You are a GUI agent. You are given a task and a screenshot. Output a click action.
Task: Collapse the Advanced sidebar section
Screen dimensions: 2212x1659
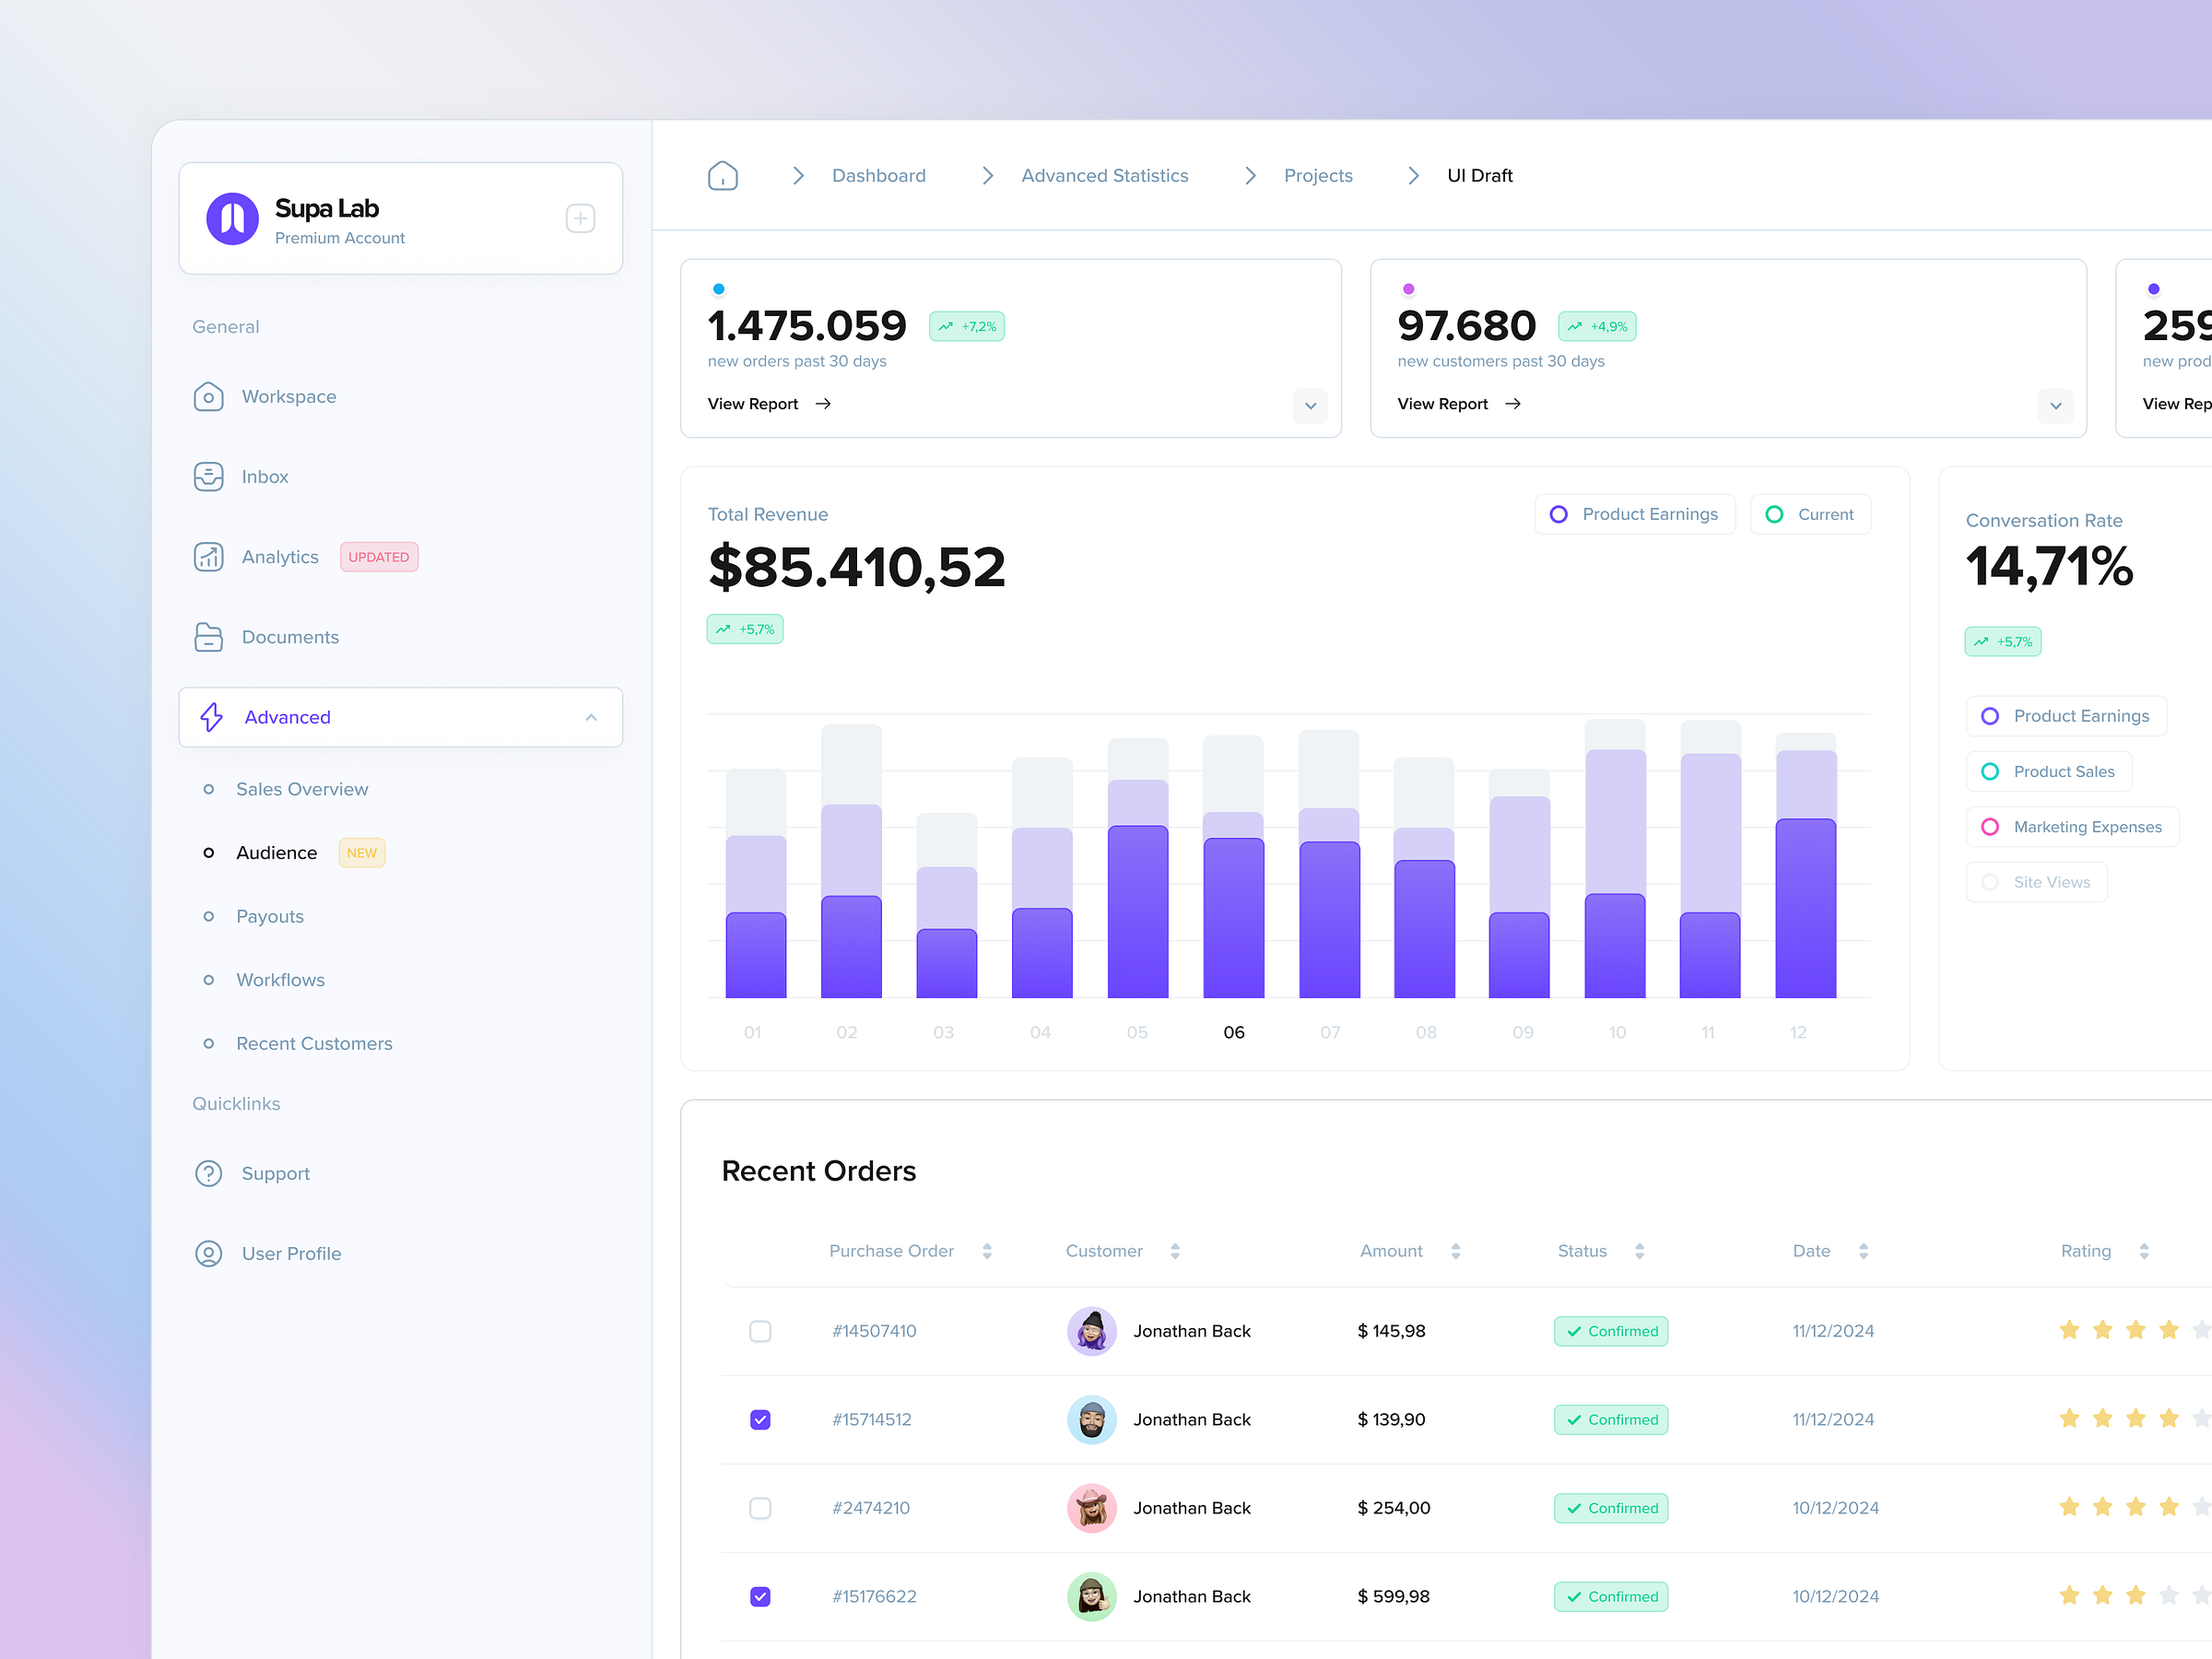tap(591, 717)
